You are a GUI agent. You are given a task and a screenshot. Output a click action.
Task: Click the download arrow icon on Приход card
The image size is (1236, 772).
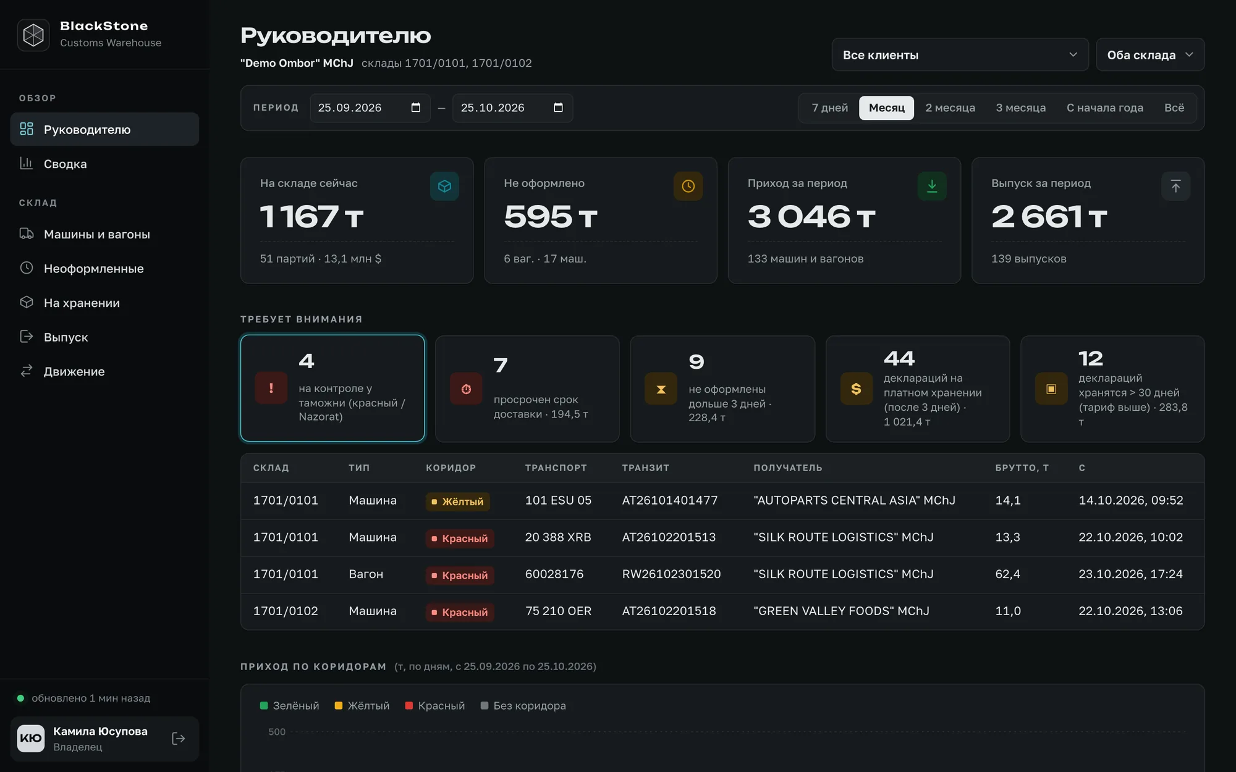(932, 186)
